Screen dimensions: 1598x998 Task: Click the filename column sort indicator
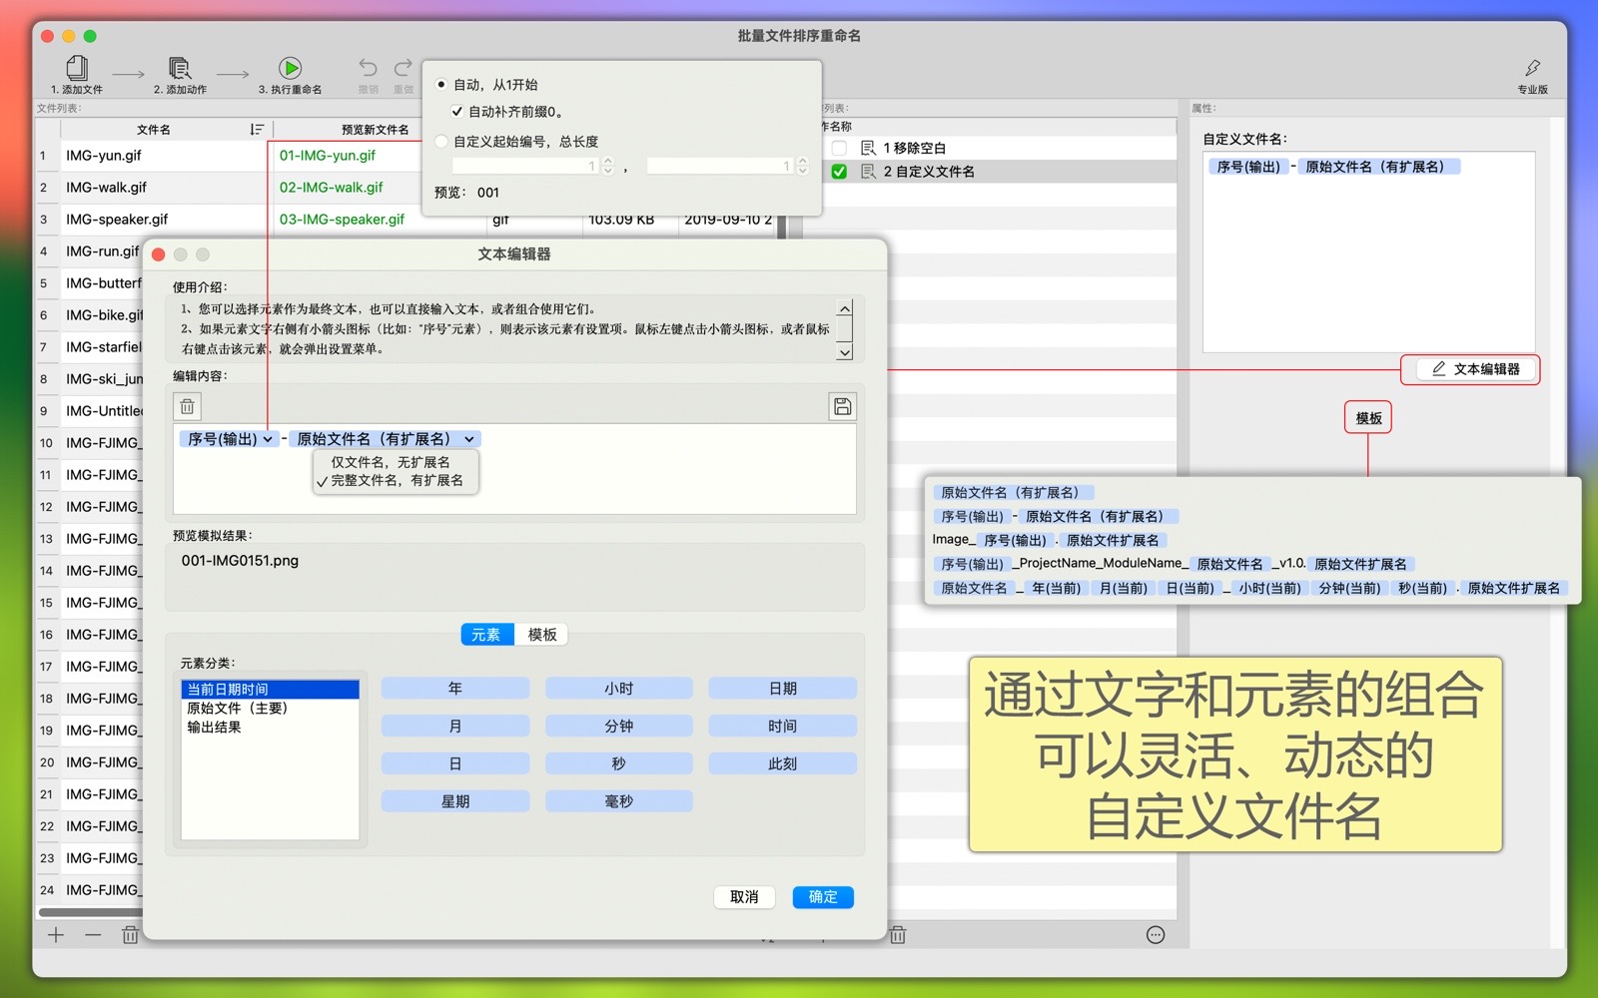pyautogui.click(x=257, y=130)
